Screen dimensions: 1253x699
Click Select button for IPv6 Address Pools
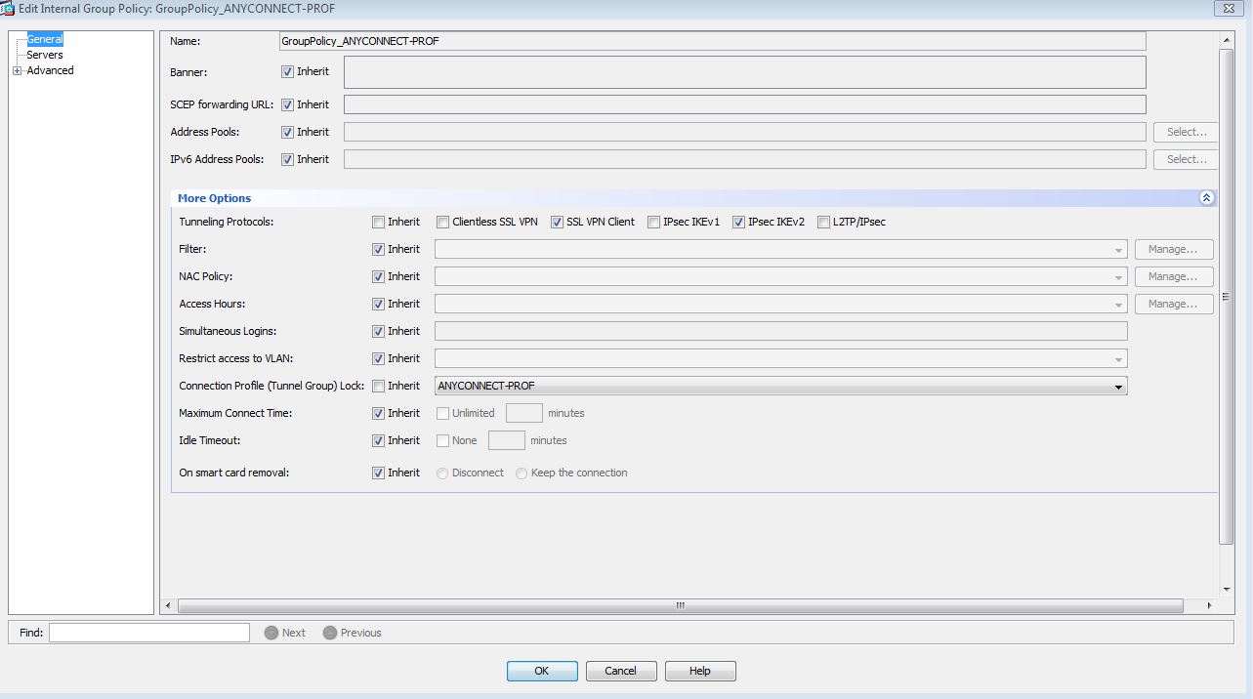(1187, 159)
